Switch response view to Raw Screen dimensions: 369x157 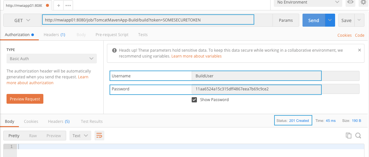33,136
